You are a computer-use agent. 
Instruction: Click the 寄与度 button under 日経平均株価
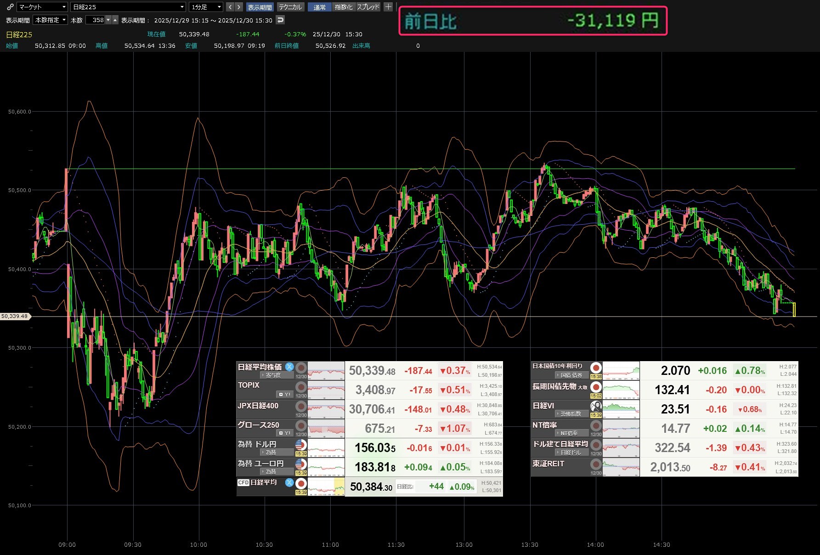[273, 375]
